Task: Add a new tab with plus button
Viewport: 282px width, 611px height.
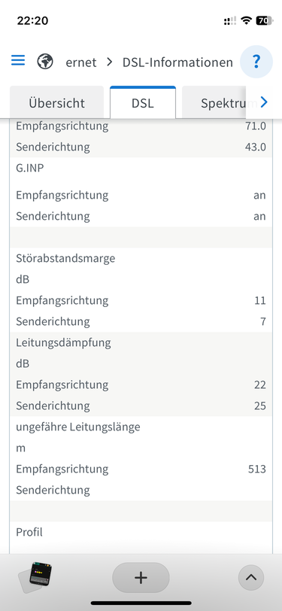Action: pyautogui.click(x=141, y=577)
